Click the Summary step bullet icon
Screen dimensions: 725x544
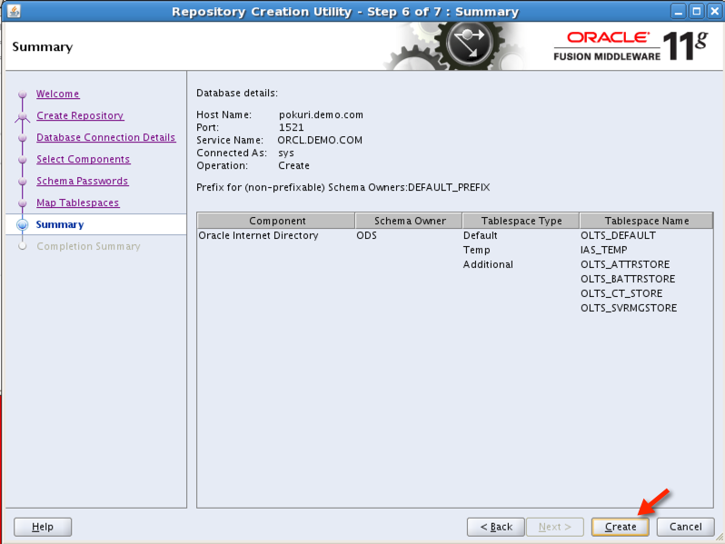coord(22,224)
